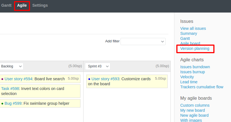The width and height of the screenshot is (231, 122).
Task: Expand the Add filter dropdown
Action: coord(143,41)
